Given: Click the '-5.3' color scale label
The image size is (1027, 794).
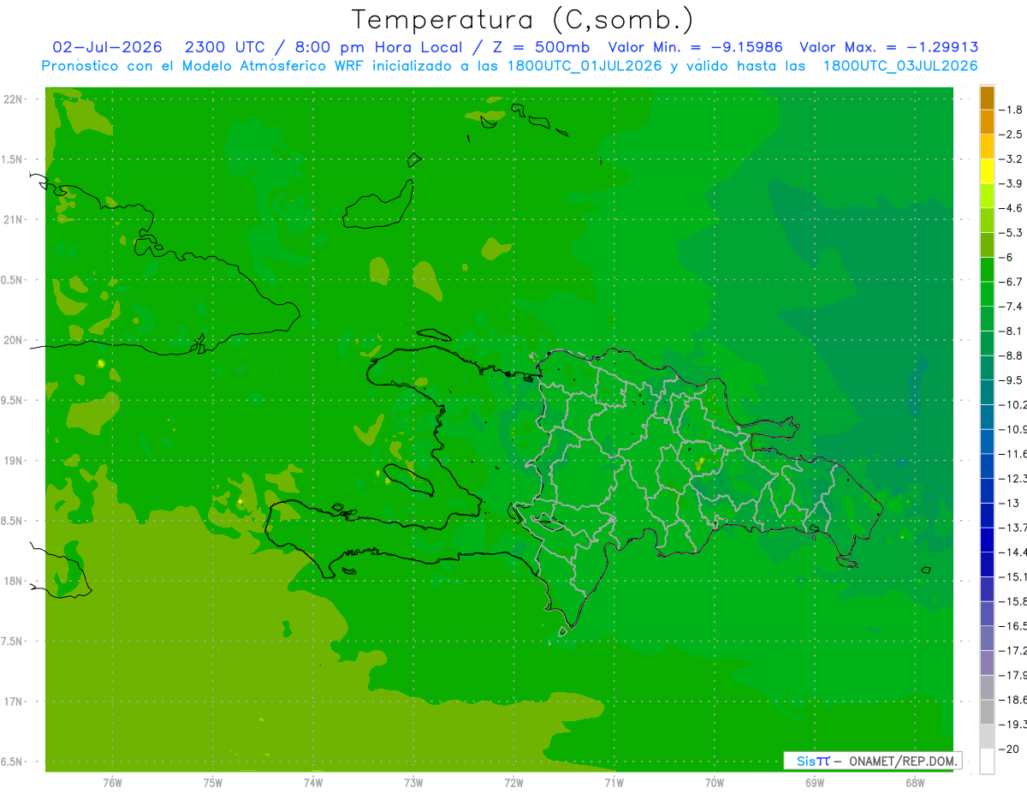Looking at the screenshot, I should click(x=1011, y=233).
